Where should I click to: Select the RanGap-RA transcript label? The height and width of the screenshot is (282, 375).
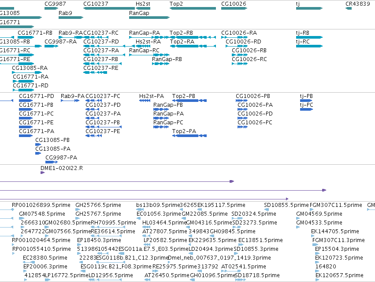[x=145, y=33]
